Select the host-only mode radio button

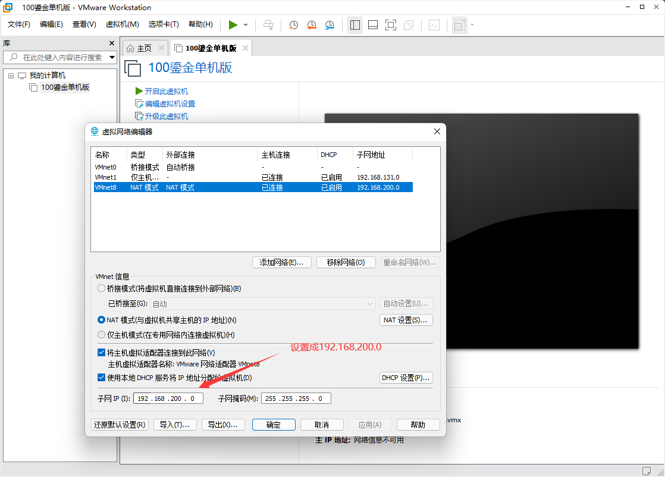pos(101,335)
